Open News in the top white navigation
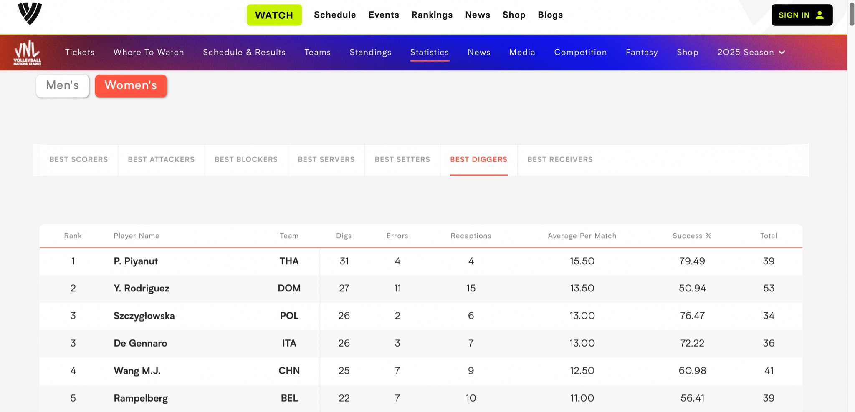 pyautogui.click(x=478, y=15)
